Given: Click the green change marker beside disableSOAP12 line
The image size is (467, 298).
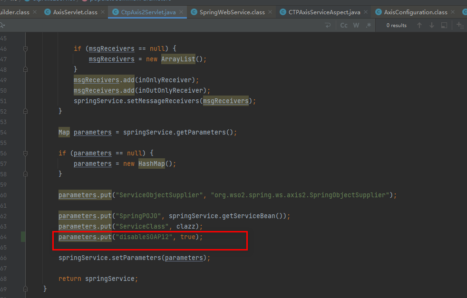Looking at the screenshot, I should click(23, 237).
